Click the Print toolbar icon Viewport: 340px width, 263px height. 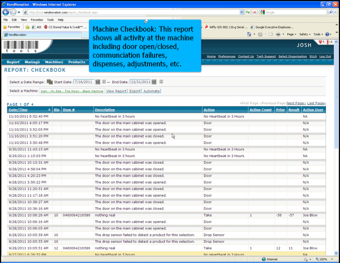tap(278, 34)
